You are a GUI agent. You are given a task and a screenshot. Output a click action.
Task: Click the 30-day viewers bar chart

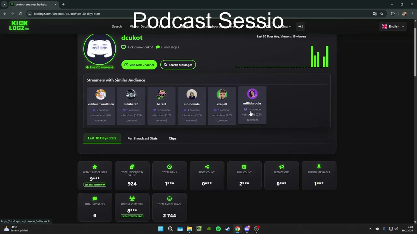[281, 56]
